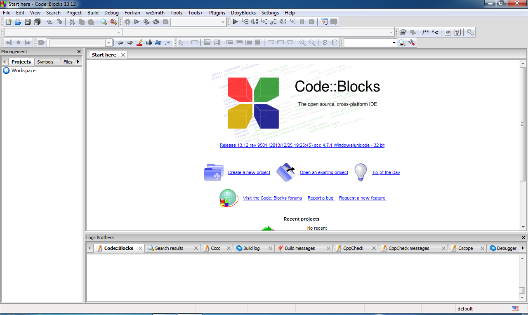Show more log tabs with right arrow
Image resolution: width=528 pixels, height=315 pixels.
[523, 248]
